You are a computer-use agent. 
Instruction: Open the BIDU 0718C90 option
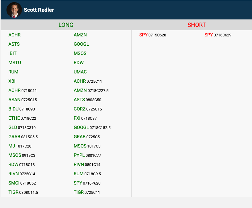pos(22,109)
